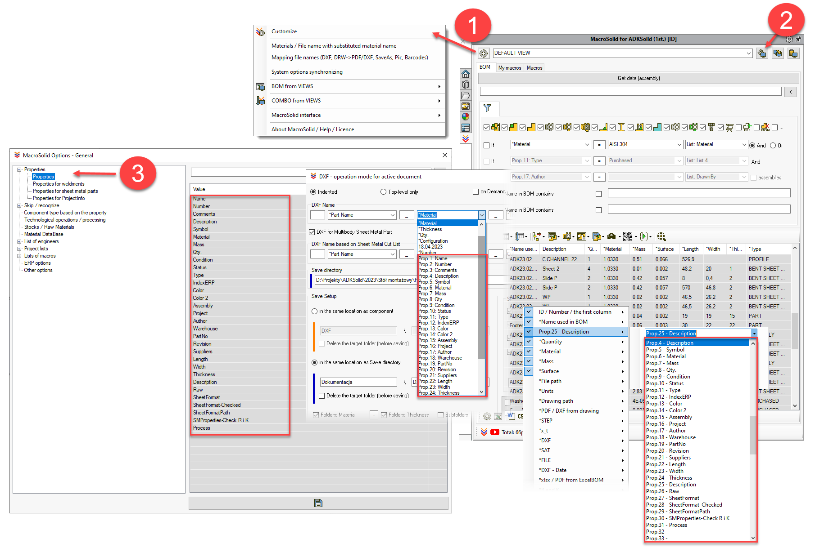Click the magnifier search icon in BOM toolbar
Image resolution: width=815 pixels, height=552 pixels.
coord(661,236)
